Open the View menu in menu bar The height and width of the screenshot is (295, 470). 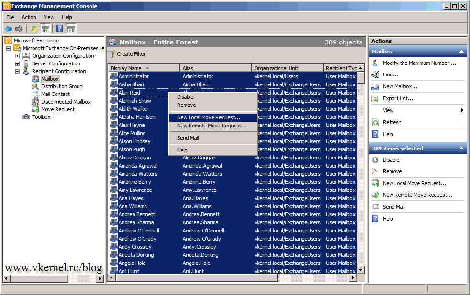pyautogui.click(x=49, y=17)
